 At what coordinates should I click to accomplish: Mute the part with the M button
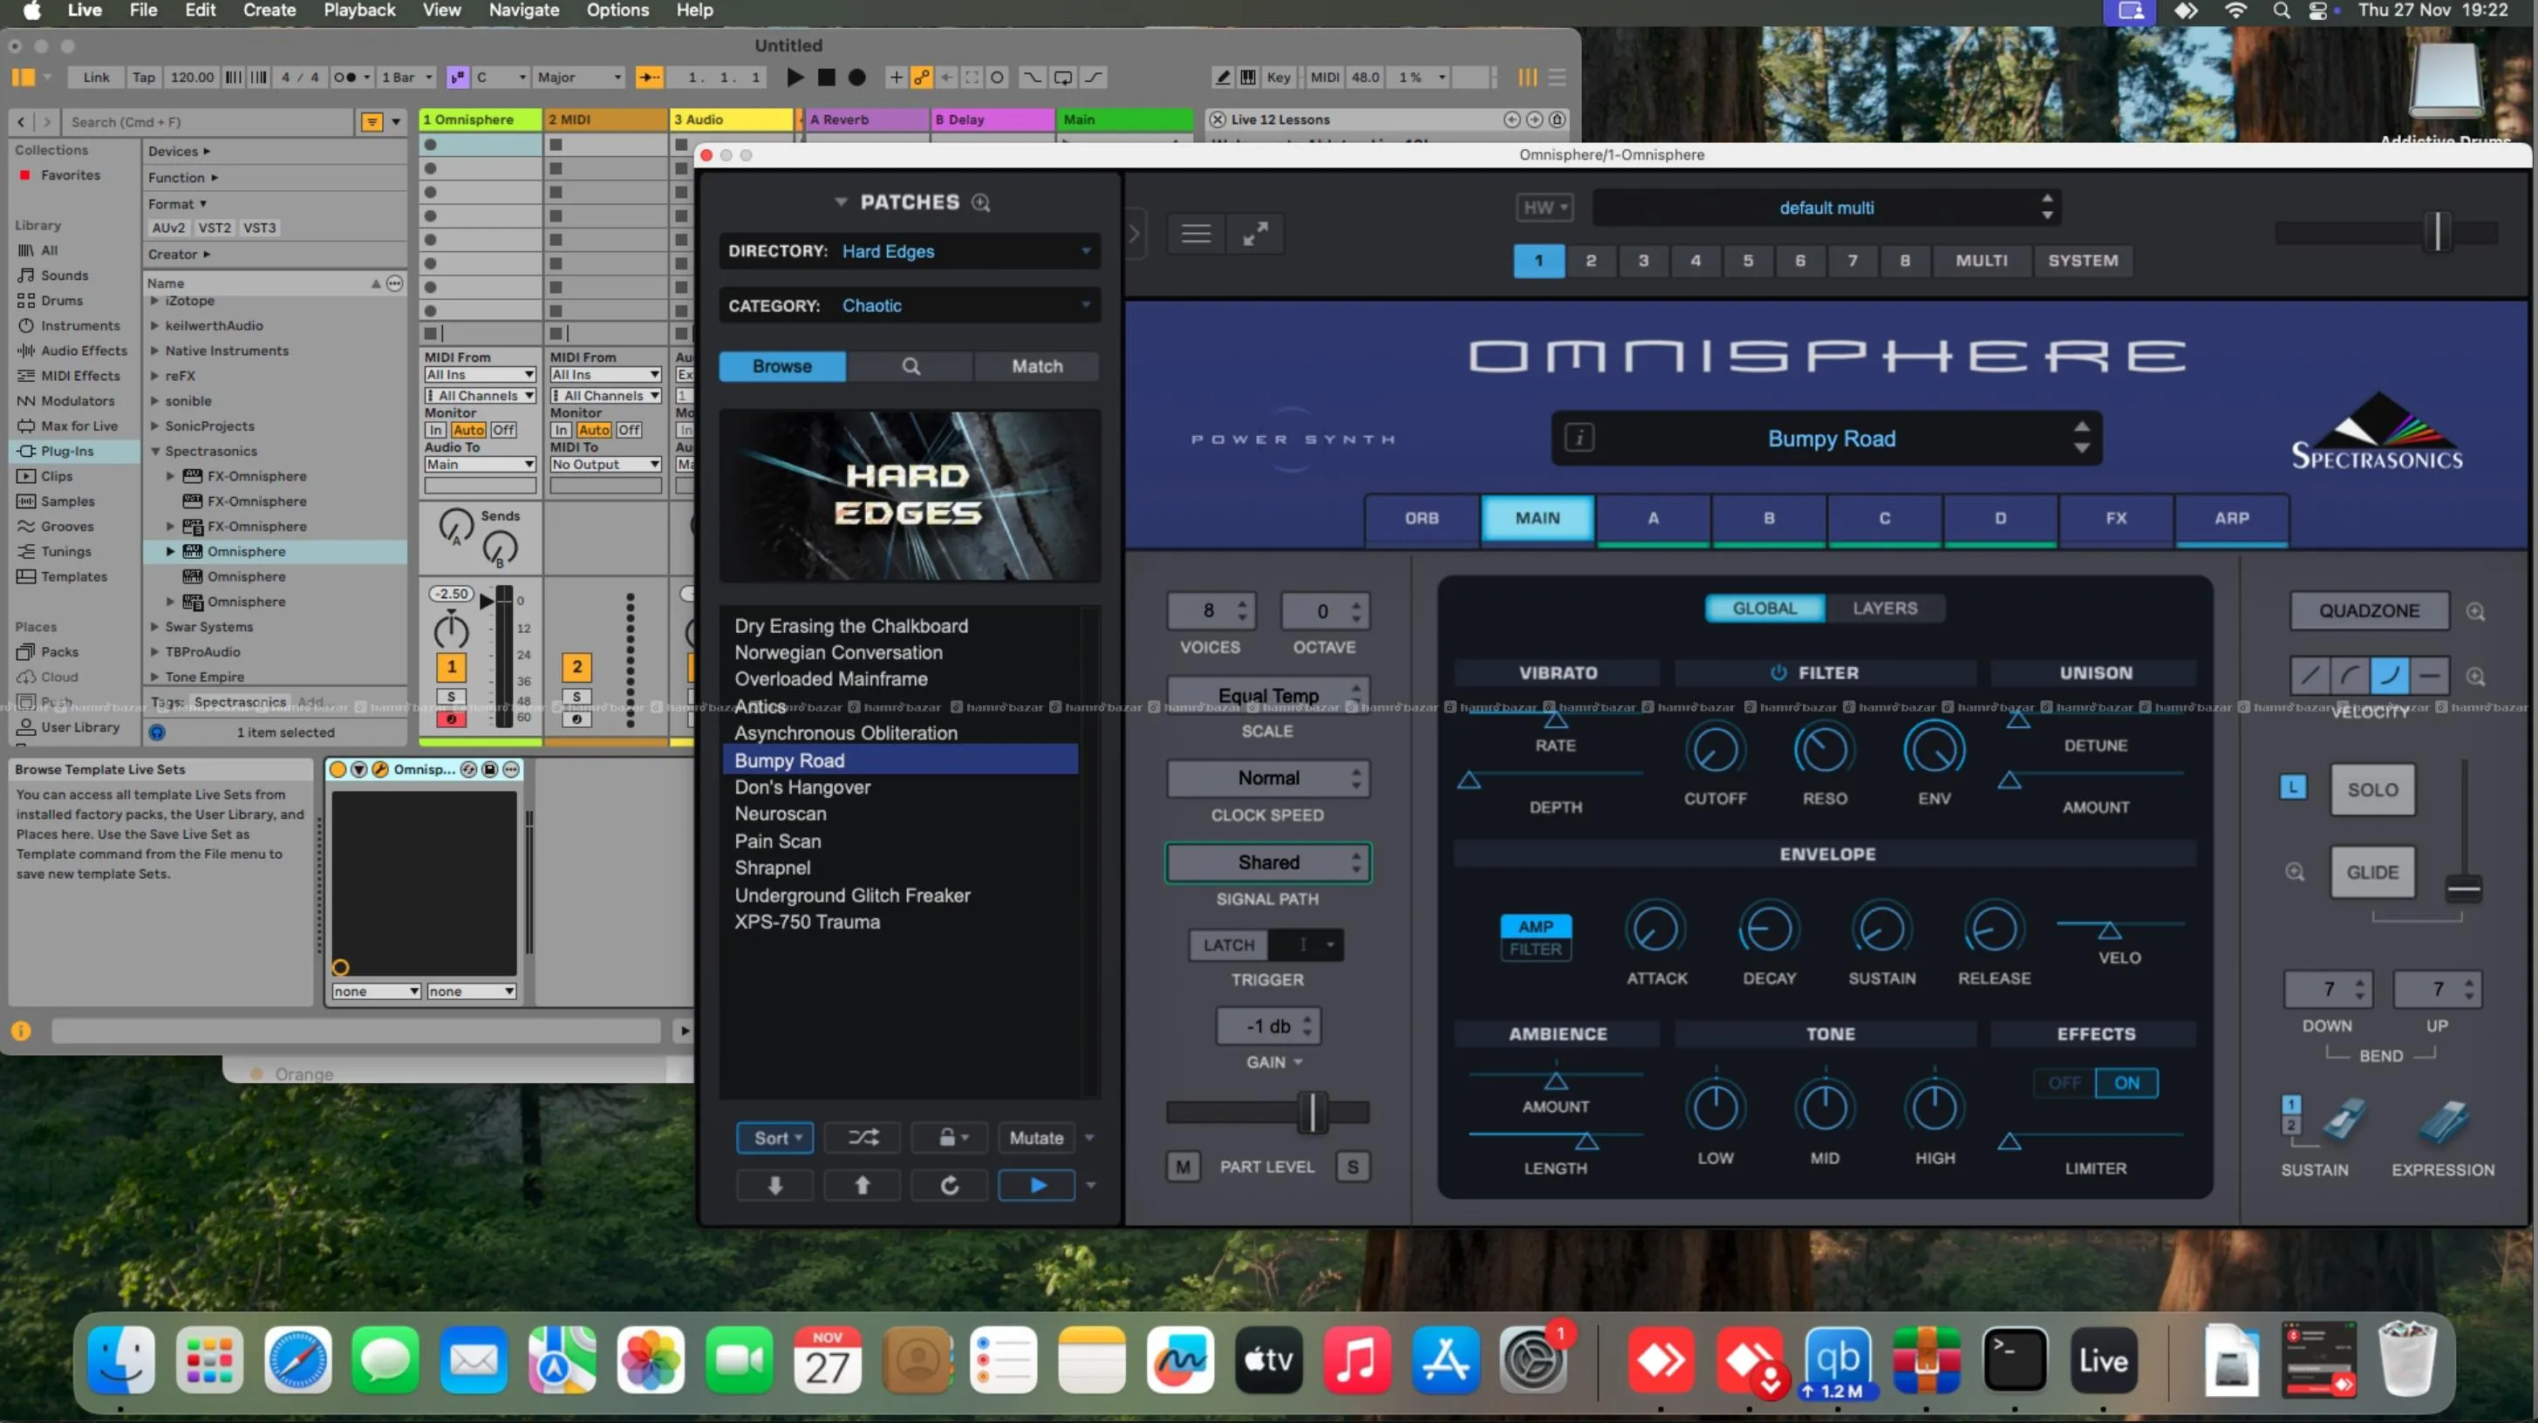(x=1184, y=1167)
